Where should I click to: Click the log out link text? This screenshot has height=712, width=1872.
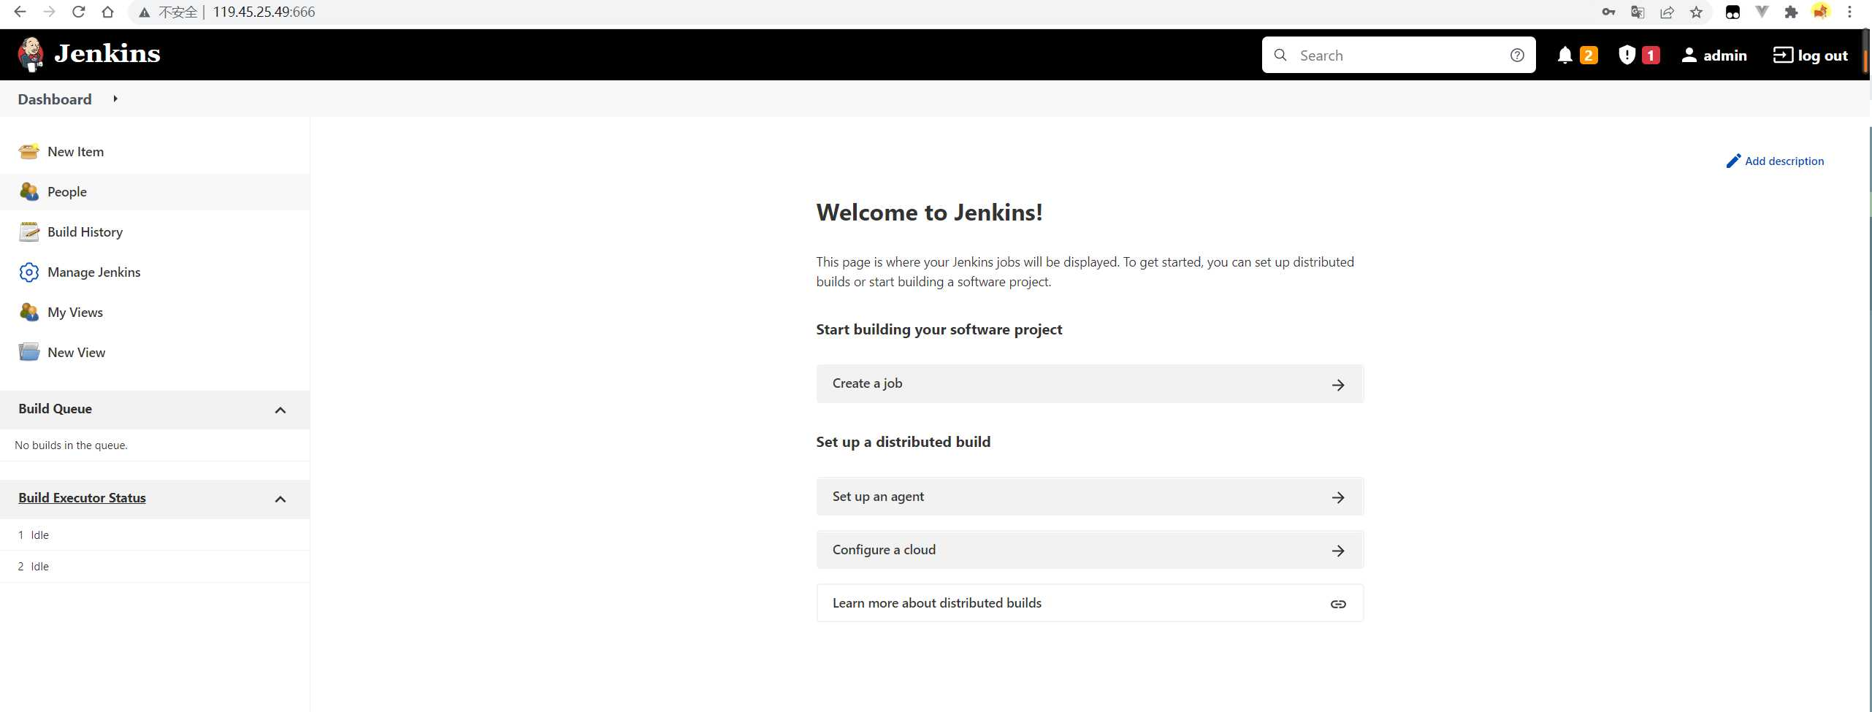(1822, 55)
